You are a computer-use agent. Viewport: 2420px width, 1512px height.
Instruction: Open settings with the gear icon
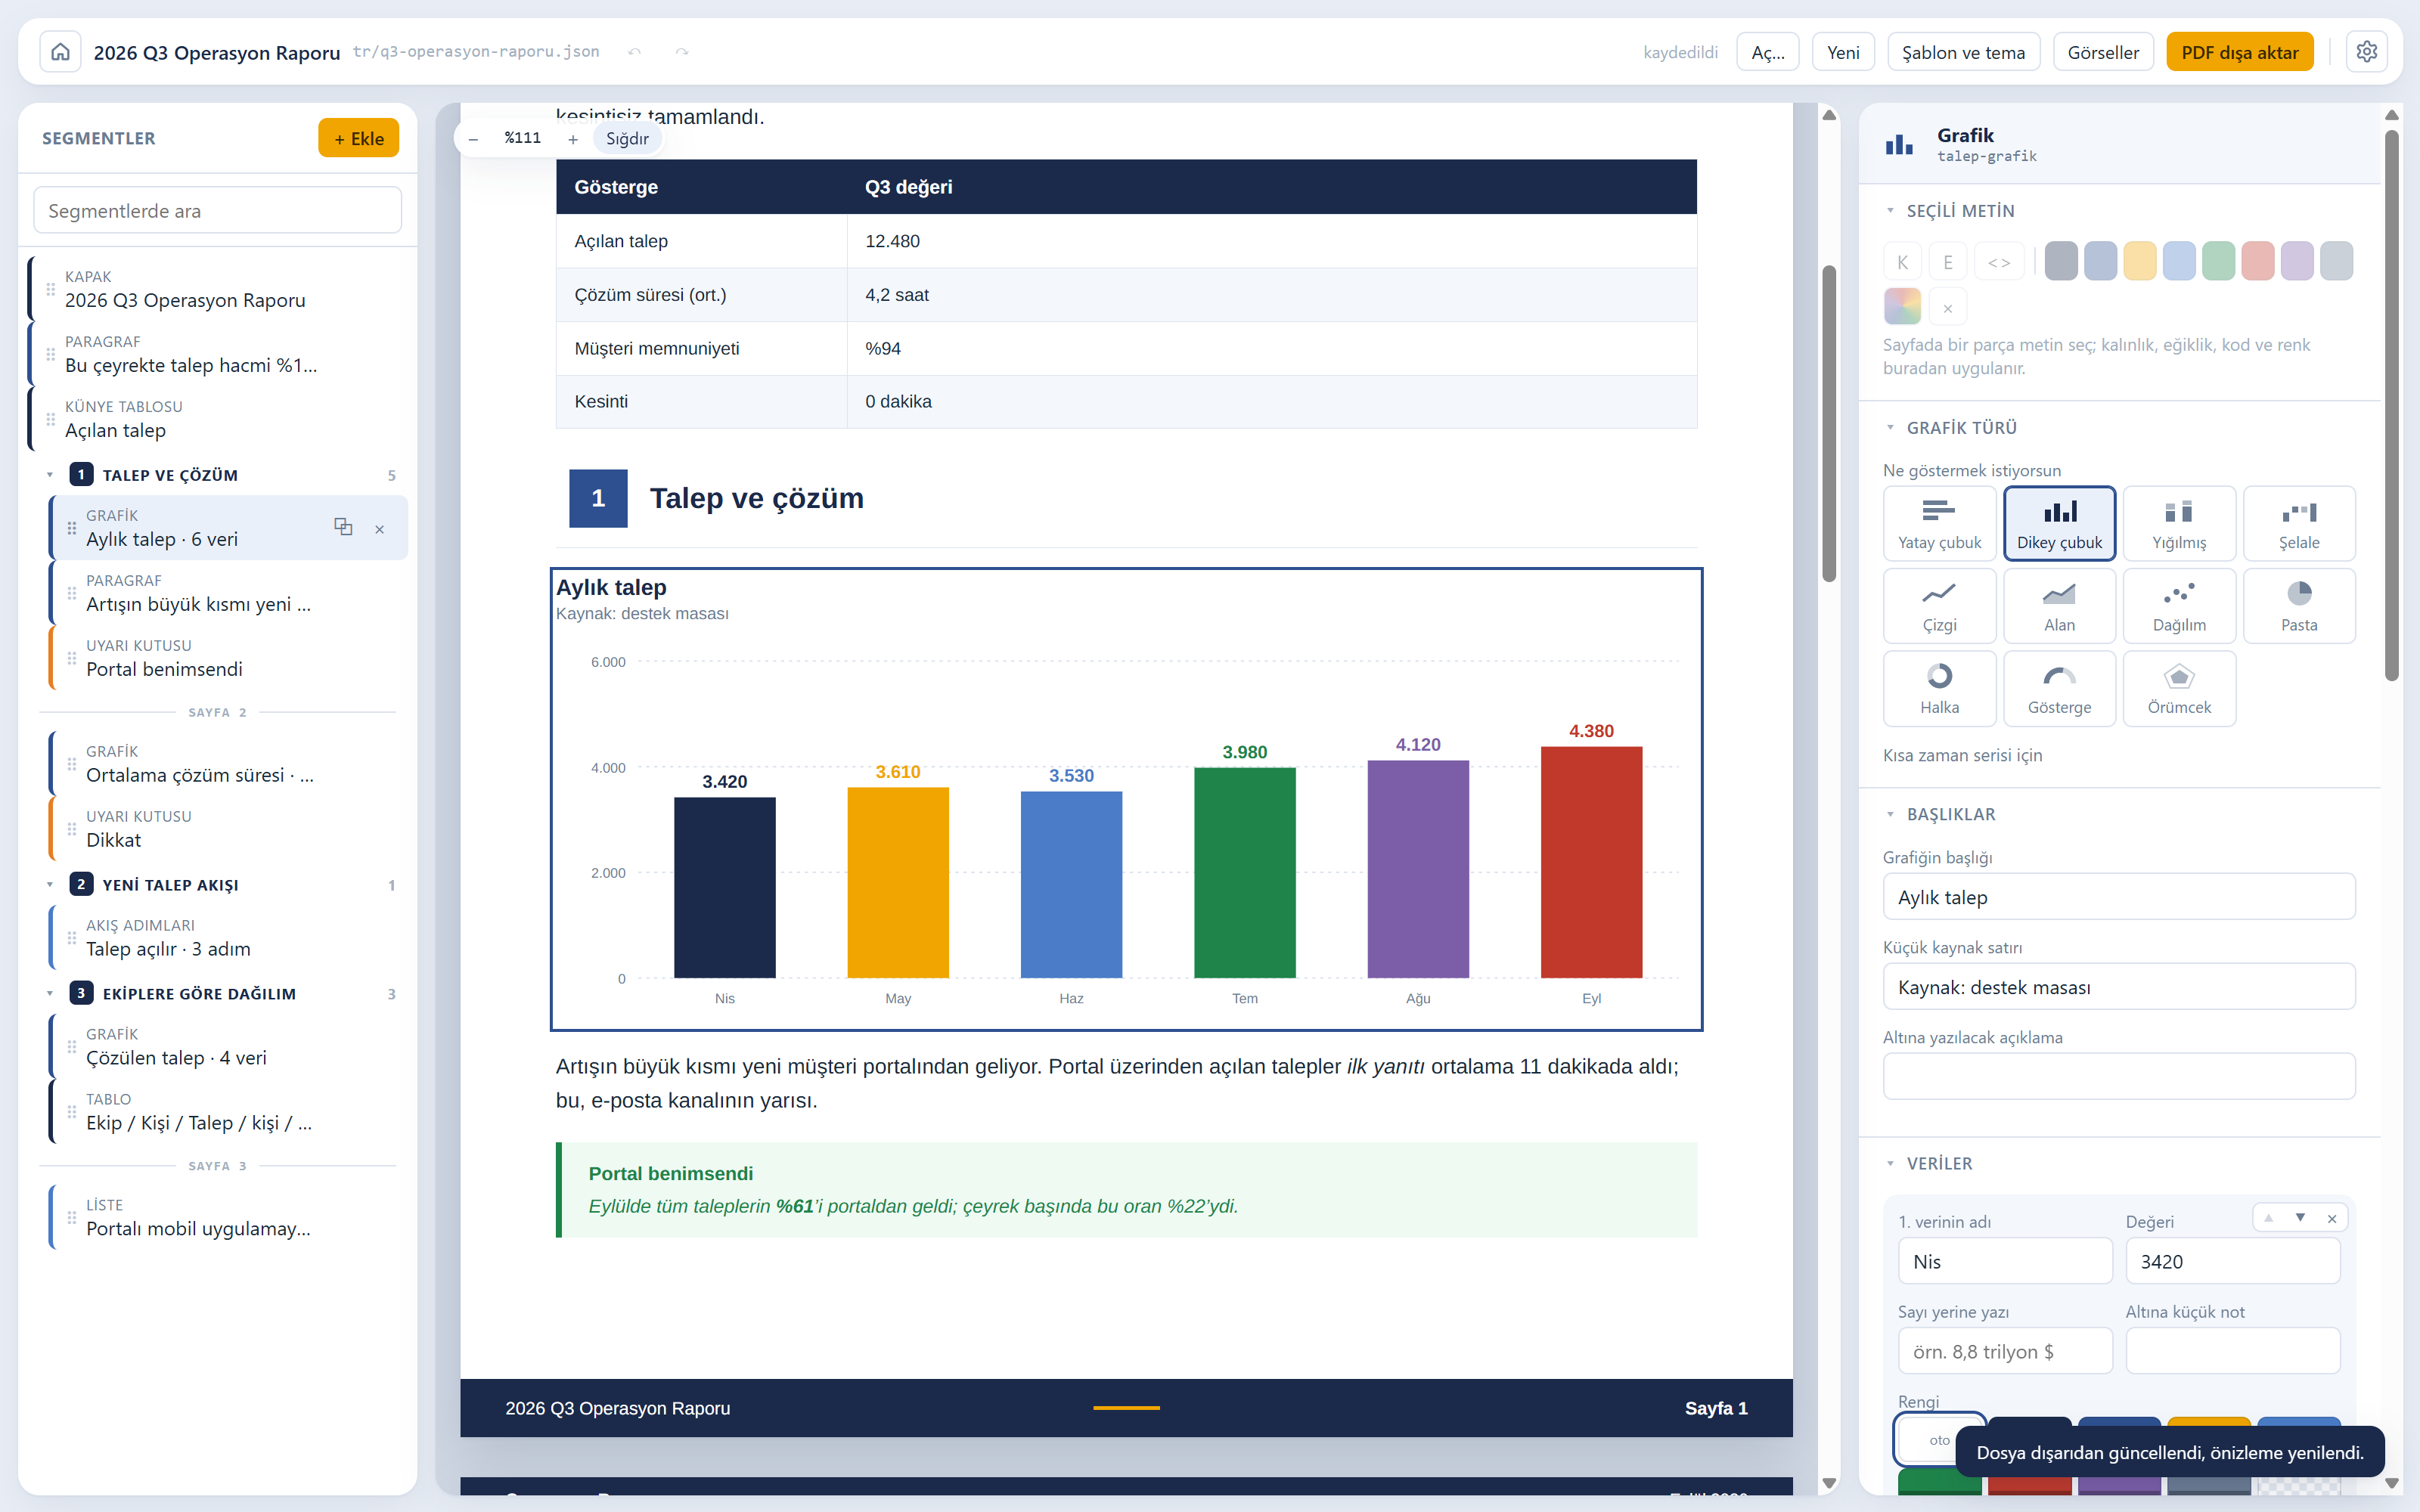coord(2366,52)
